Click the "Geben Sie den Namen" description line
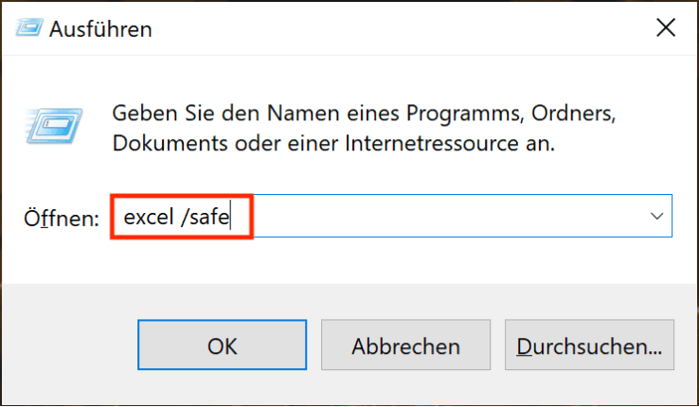 point(237,115)
